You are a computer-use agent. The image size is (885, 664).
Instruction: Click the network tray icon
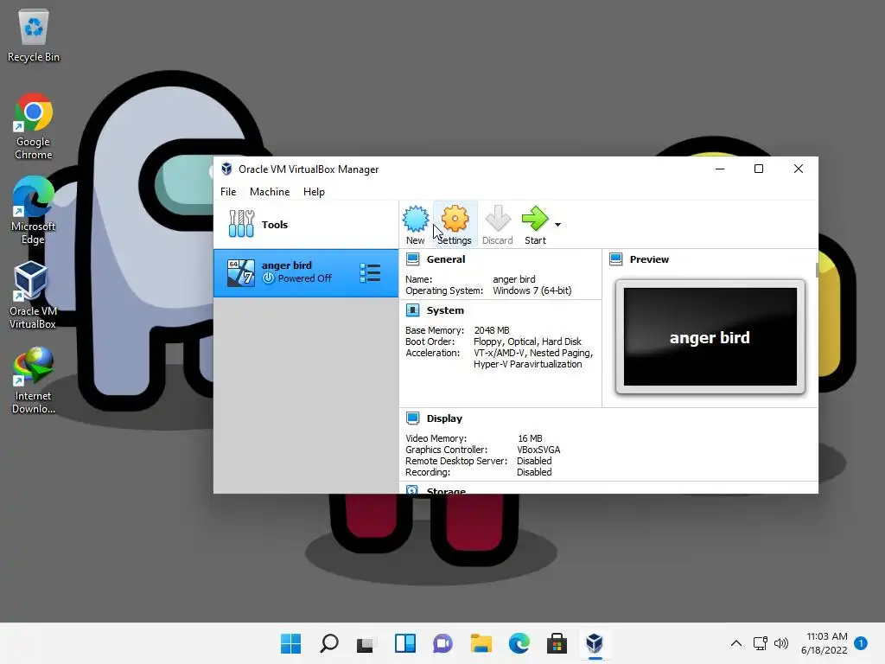pyautogui.click(x=761, y=643)
